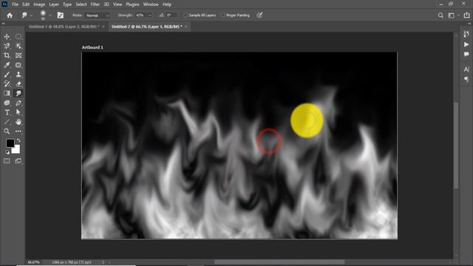Change screen mode from toolbox

click(x=18, y=161)
